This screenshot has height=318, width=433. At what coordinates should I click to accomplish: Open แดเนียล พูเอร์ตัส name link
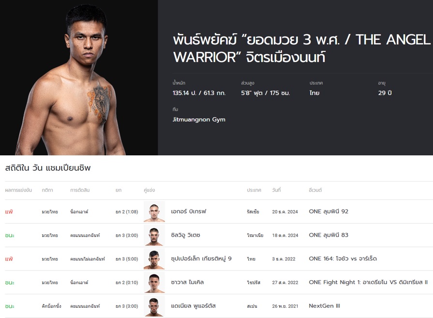point(194,306)
